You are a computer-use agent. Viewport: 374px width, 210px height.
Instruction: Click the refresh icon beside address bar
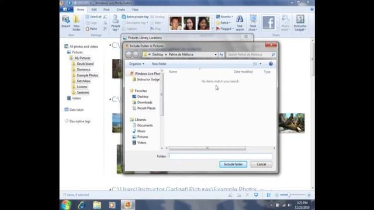click(x=221, y=54)
